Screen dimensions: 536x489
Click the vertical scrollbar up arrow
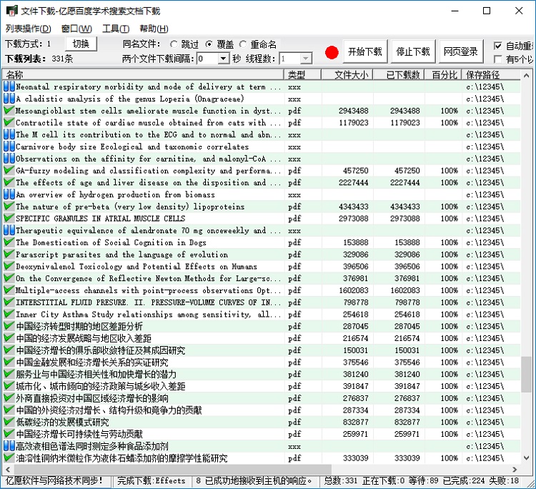tap(527, 75)
